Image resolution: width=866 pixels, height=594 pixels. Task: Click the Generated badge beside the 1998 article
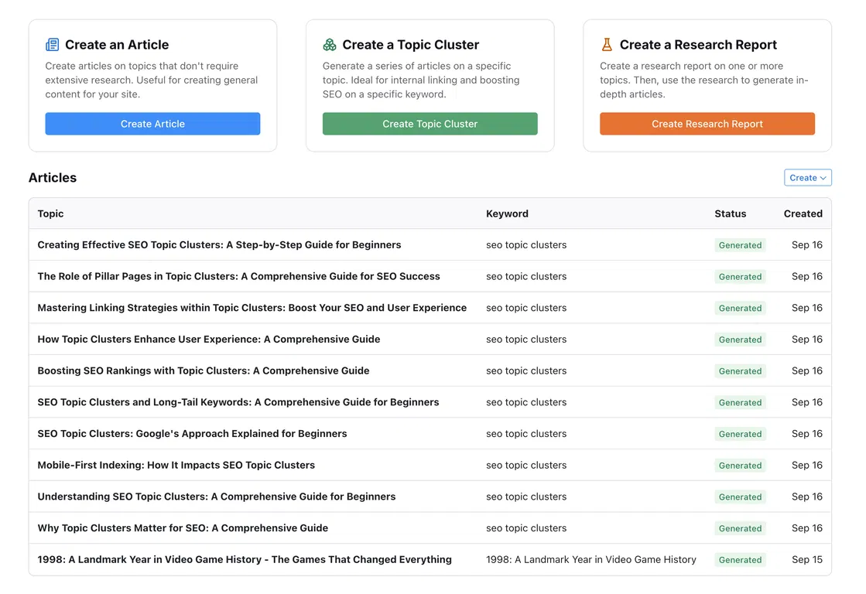coord(740,559)
